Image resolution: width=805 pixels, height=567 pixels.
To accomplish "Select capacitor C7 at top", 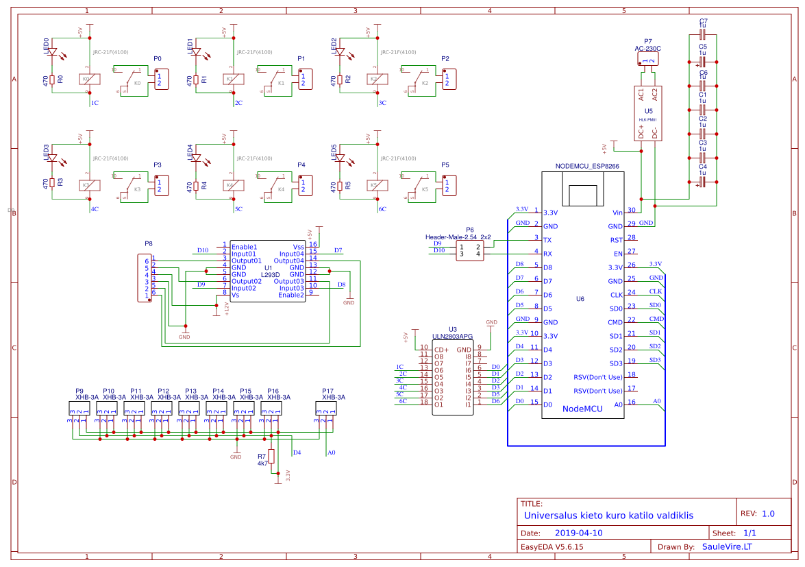I will click(x=703, y=35).
